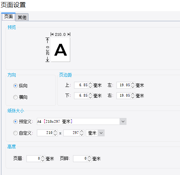The height and width of the screenshot is (175, 180).
Task: Decrease the footer height value
Action: click(89, 160)
